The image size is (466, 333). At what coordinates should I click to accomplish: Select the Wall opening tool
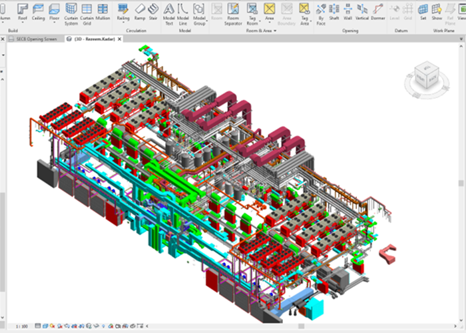(348, 12)
